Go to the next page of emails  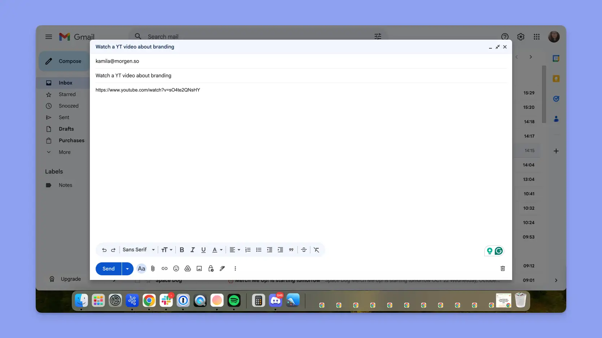531,57
